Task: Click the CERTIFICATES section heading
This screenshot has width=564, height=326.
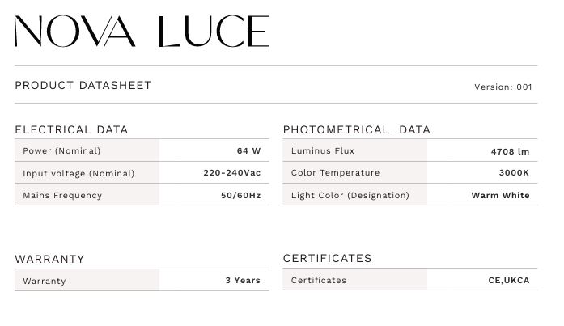Action: tap(328, 259)
